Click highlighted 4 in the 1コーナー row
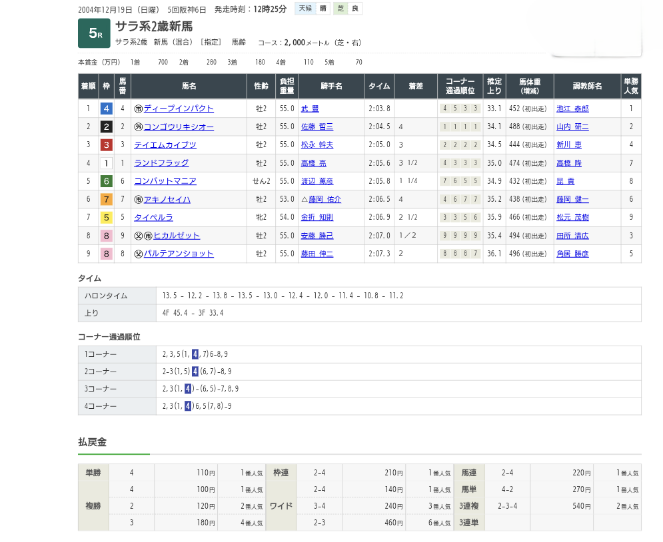Viewport: 663px width, 542px height. 195,354
